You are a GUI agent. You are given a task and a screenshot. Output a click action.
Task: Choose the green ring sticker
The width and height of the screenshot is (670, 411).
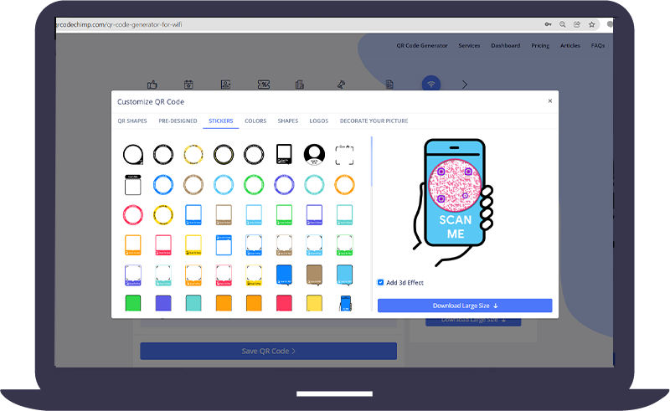coord(254,185)
